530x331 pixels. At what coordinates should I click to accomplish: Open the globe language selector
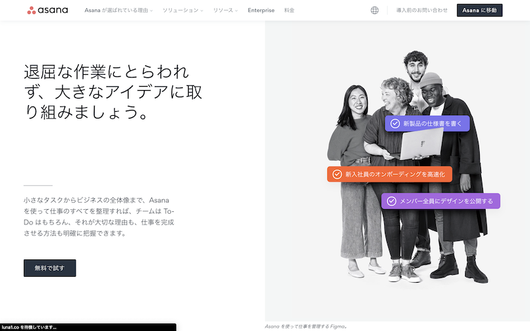(374, 11)
